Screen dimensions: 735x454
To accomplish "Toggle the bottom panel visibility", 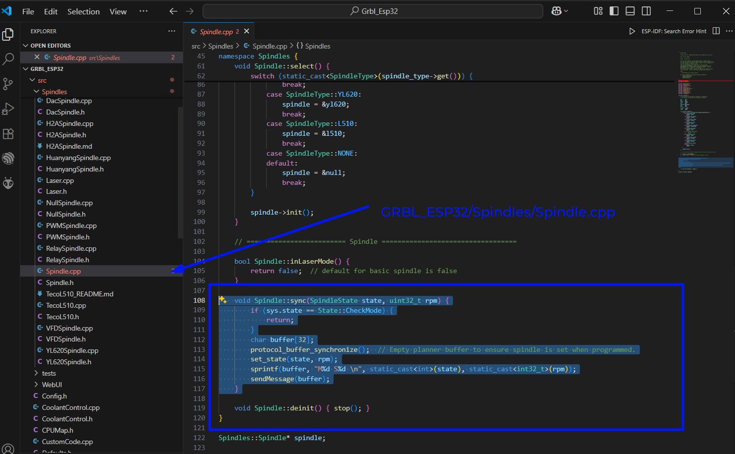I will (630, 11).
